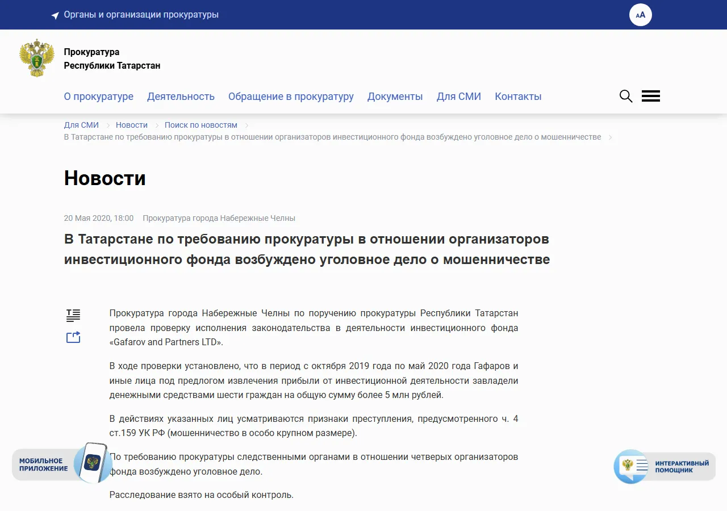Click 'МОБИЛЬНОЕ ПРИЛОЖЕНИЕ' banner text
Image resolution: width=727 pixels, height=511 pixels.
point(44,465)
